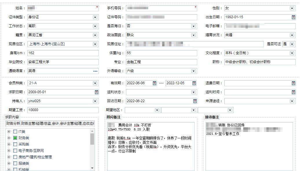Click inside the 接待备注 text area
This screenshot has height=171, width=300.
pyautogui.click(x=249, y=146)
